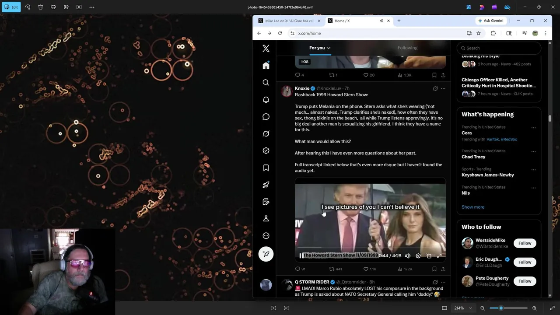Toggle fit-to-window in Photos status bar
The image size is (560, 315).
tap(444, 308)
